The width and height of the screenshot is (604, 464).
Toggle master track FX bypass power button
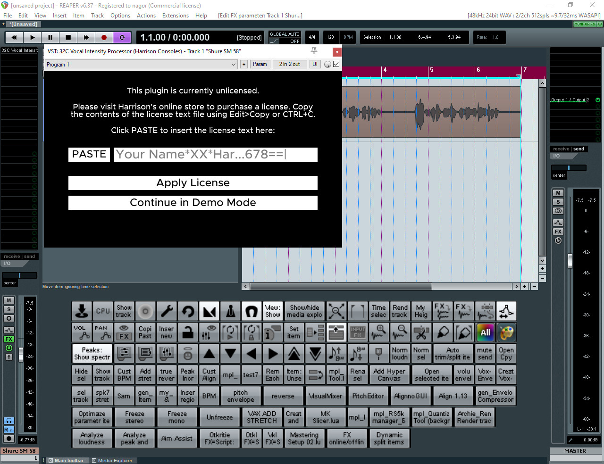point(558,240)
